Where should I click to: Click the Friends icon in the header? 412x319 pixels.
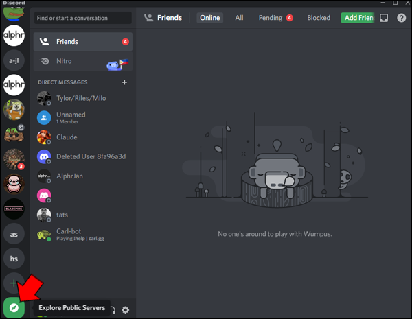149,18
